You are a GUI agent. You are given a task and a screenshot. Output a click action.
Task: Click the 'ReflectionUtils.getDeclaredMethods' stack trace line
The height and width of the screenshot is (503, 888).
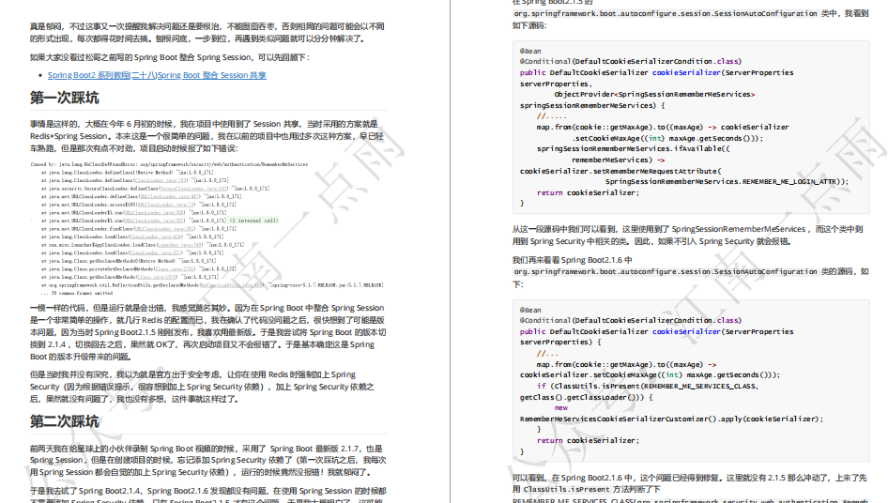212,285
